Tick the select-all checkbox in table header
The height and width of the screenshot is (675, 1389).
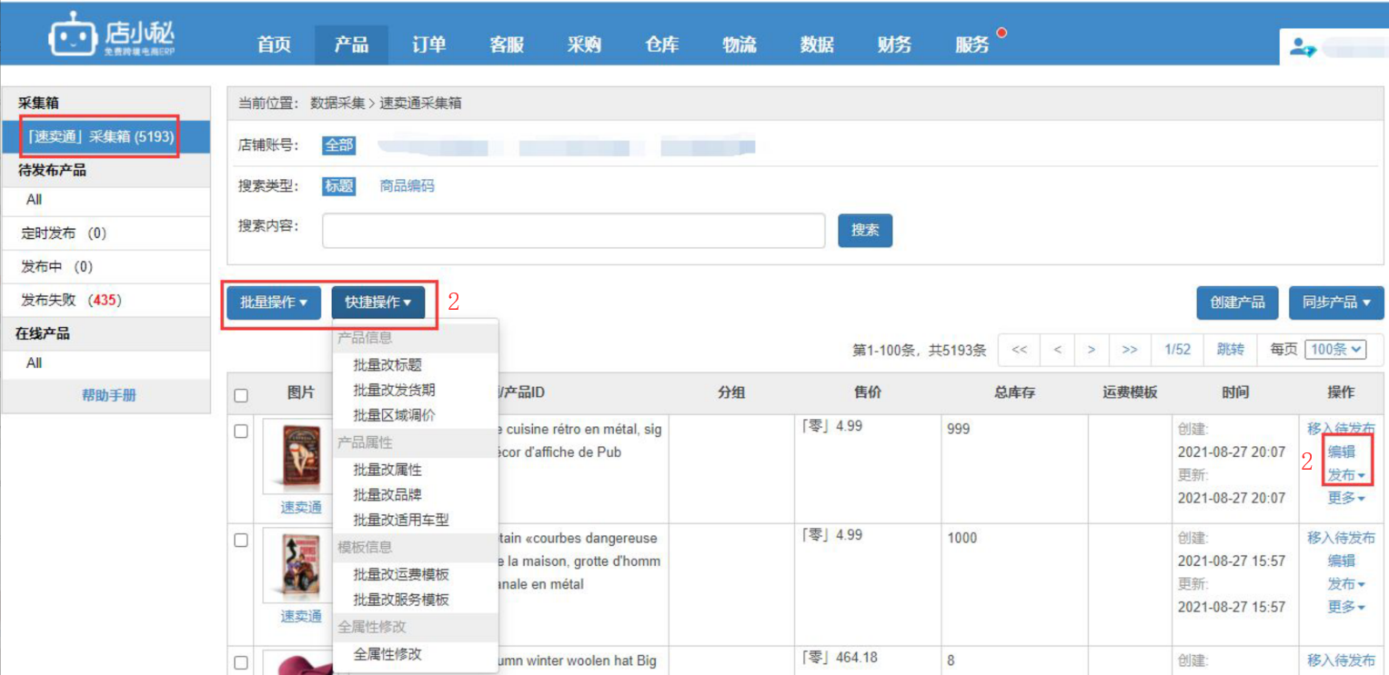241,395
